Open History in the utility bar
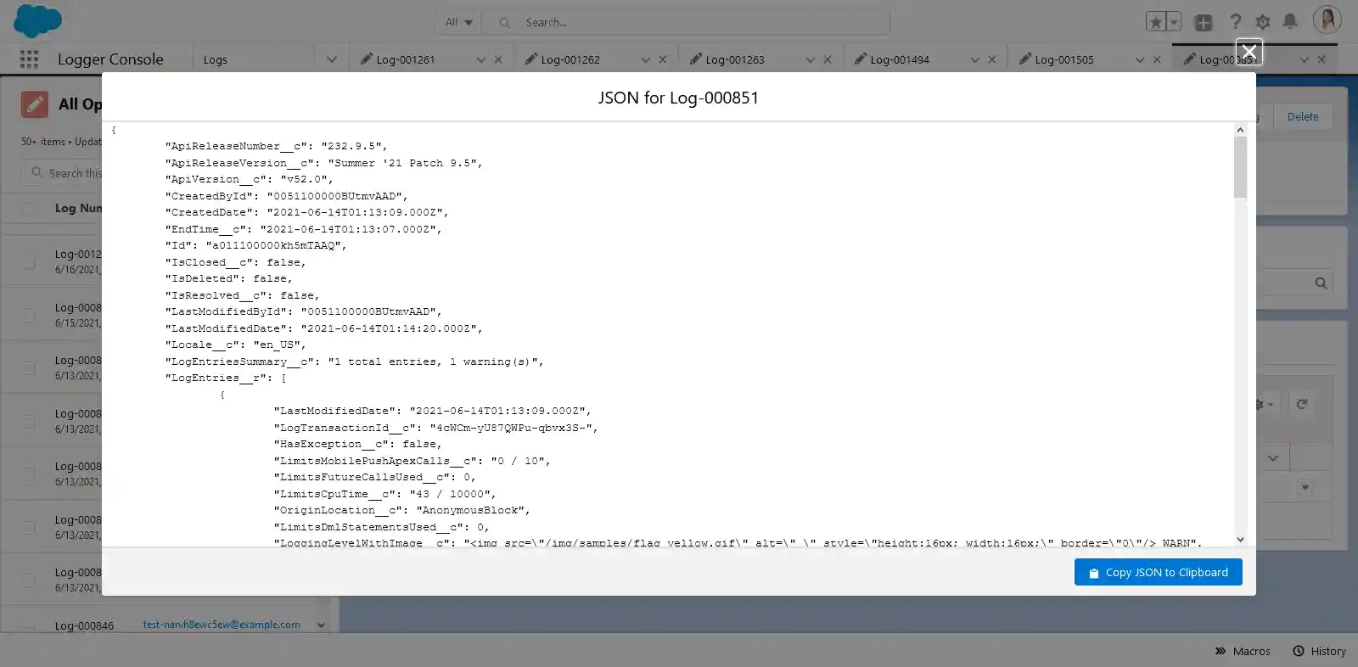This screenshot has width=1358, height=667. tap(1319, 651)
